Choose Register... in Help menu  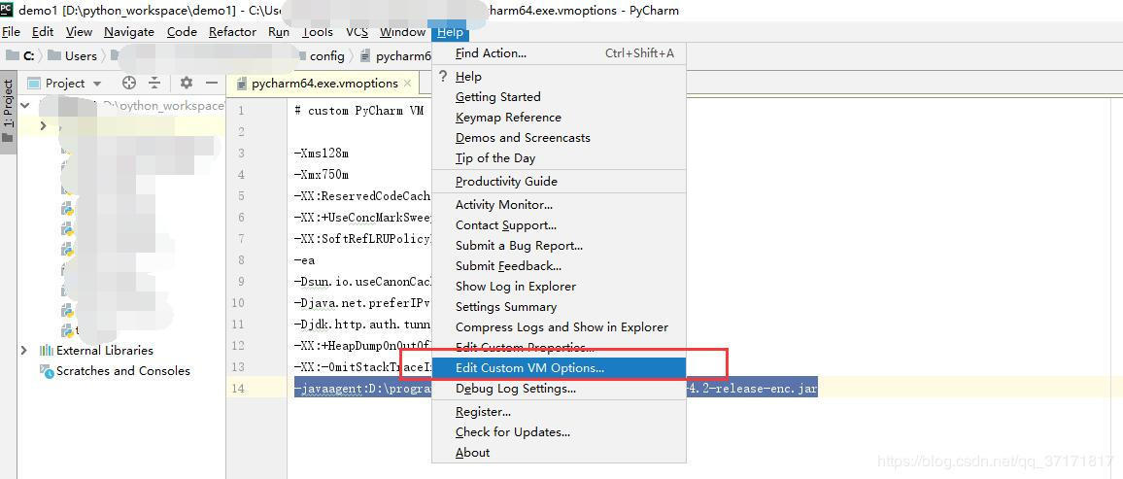[x=559, y=412]
